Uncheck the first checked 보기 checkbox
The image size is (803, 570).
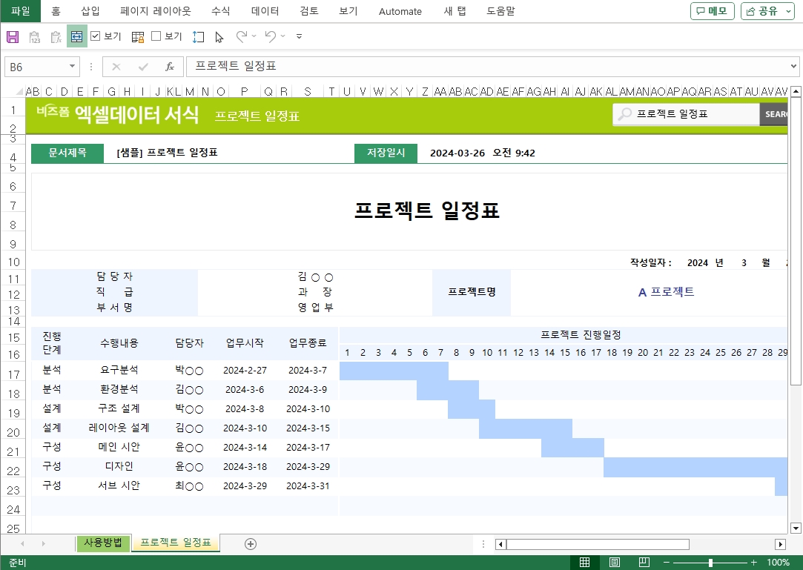(x=96, y=36)
